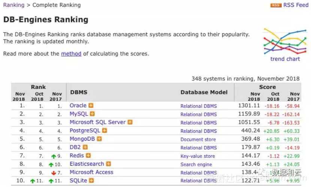Image resolution: width=311 pixels, height=187 pixels.
Task: Click the orange RSS icon
Action: [276, 5]
